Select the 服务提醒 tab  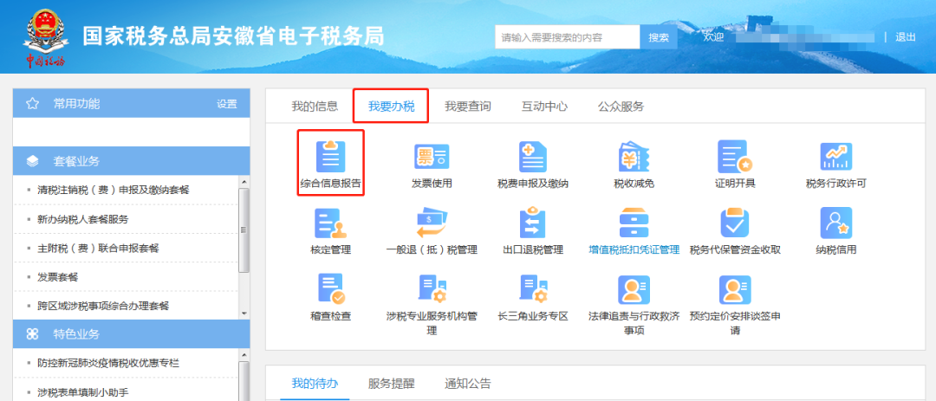coord(391,383)
